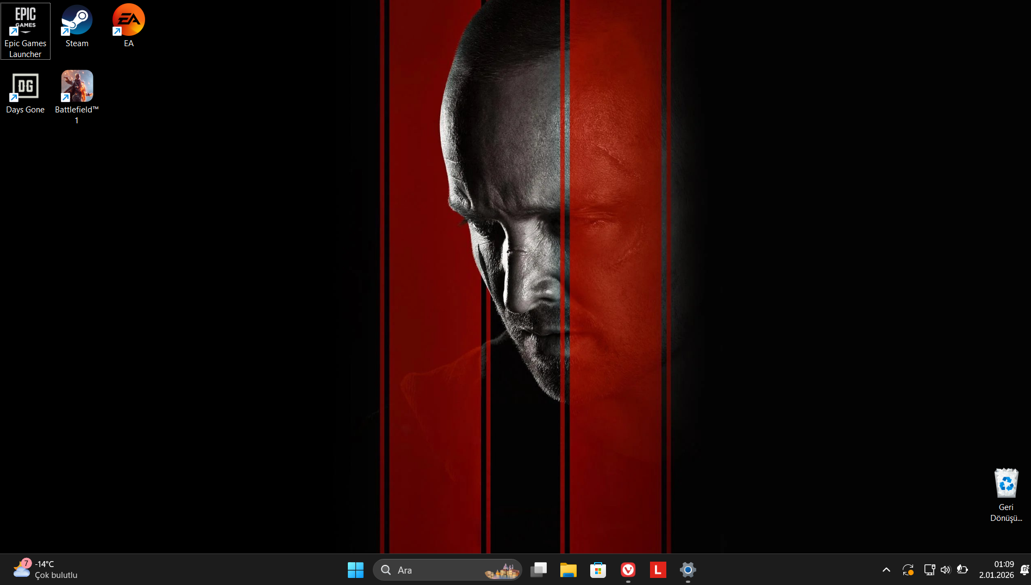Click the 'Çok bulutlu' weather text
This screenshot has height=585, width=1031.
click(x=56, y=575)
